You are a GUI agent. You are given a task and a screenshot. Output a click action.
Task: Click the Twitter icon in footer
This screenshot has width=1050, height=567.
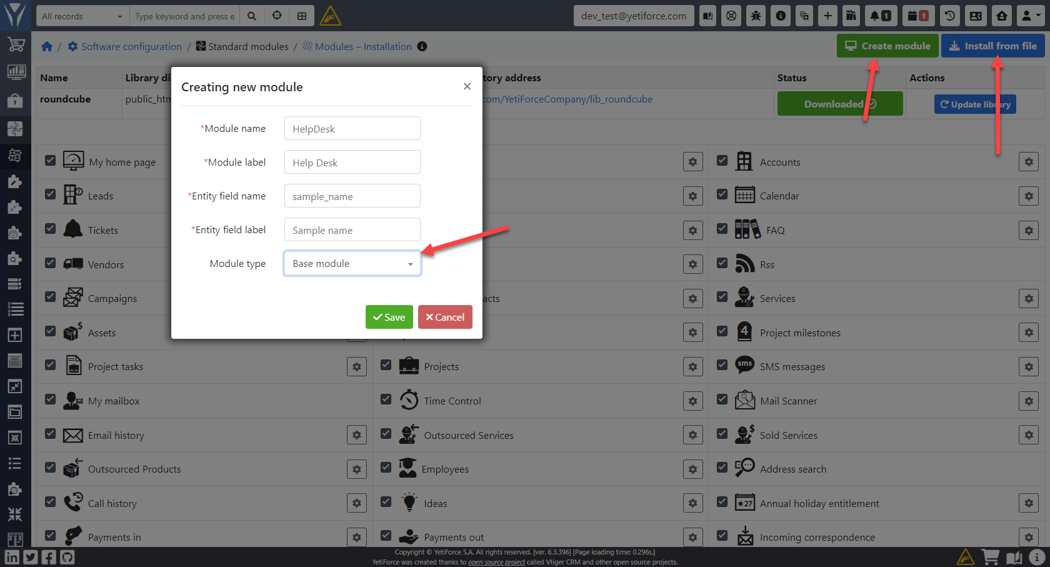pos(31,557)
